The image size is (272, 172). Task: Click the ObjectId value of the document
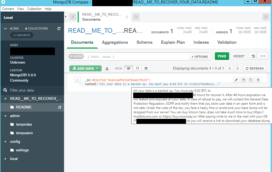tap(121, 80)
